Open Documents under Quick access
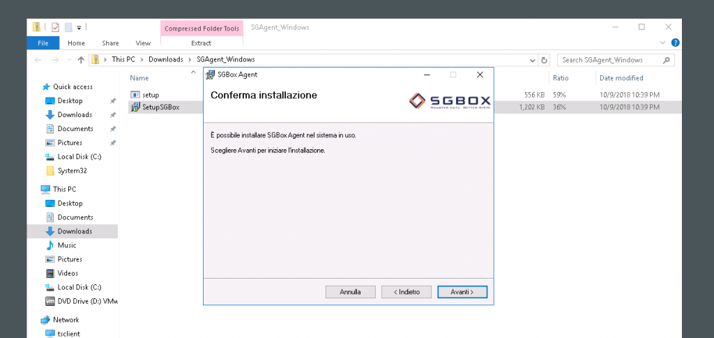This screenshot has height=338, width=714. pos(75,129)
